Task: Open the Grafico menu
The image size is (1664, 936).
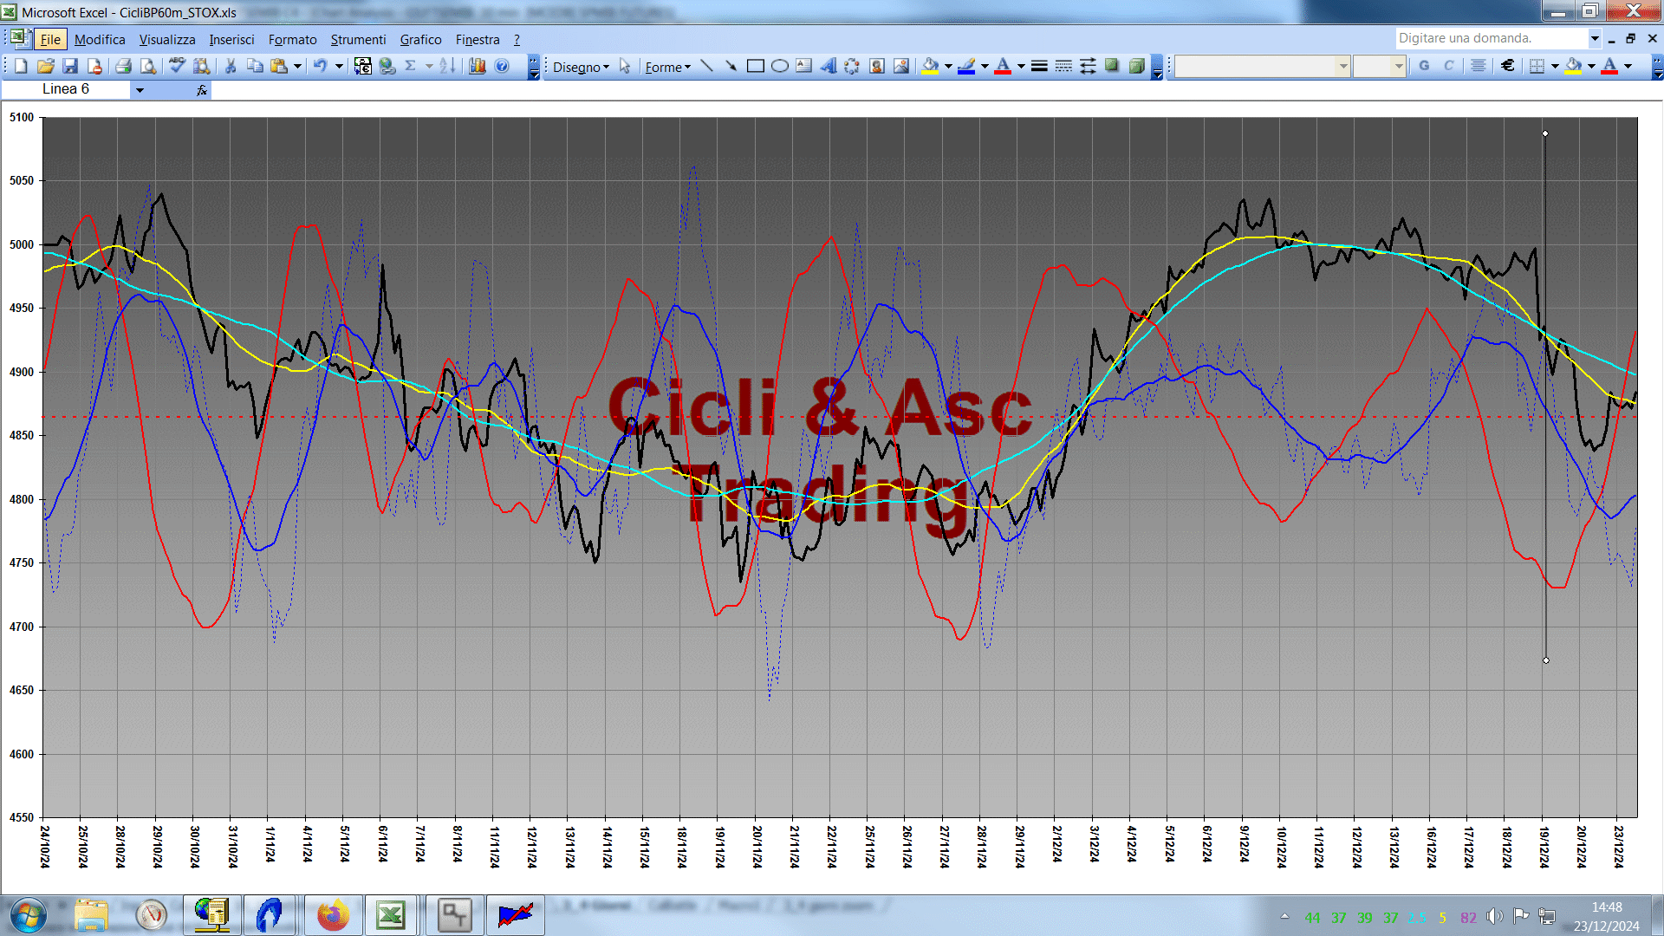Action: pos(420,40)
